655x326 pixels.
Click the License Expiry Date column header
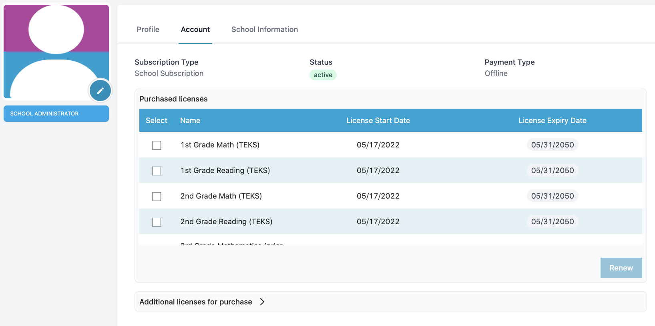[x=553, y=121]
